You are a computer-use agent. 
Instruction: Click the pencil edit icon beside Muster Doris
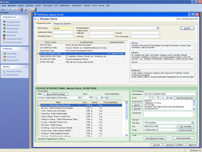click(35, 19)
